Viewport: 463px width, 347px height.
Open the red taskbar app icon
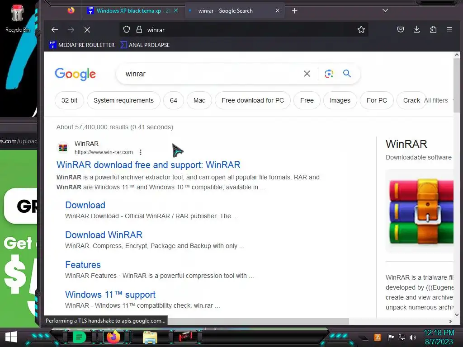click(x=186, y=337)
